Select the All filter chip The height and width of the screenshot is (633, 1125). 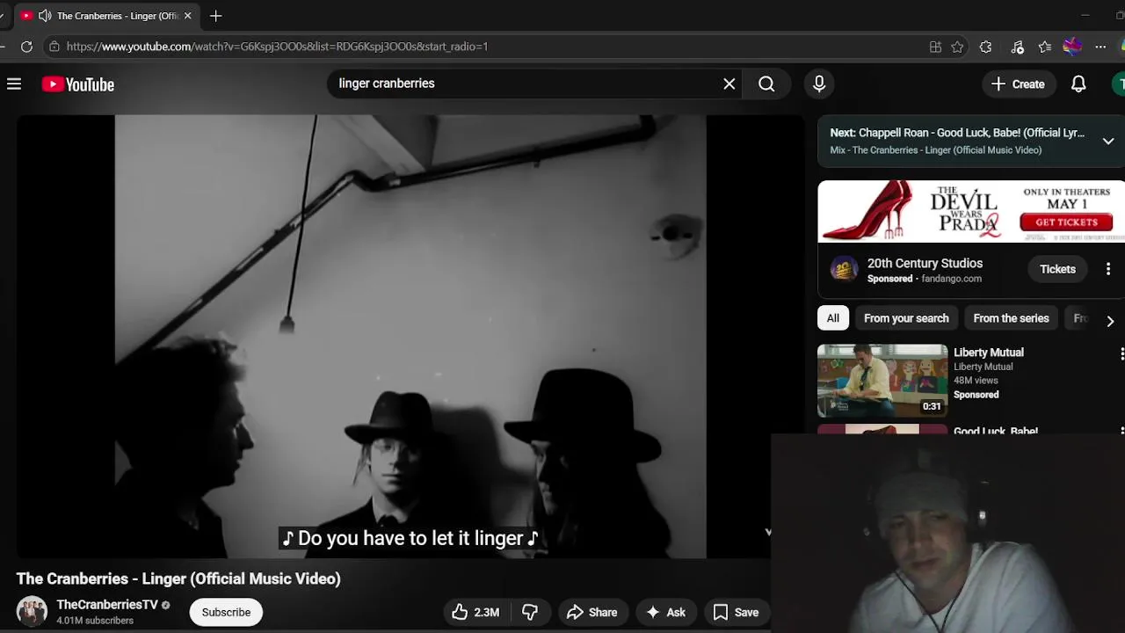[x=832, y=318]
